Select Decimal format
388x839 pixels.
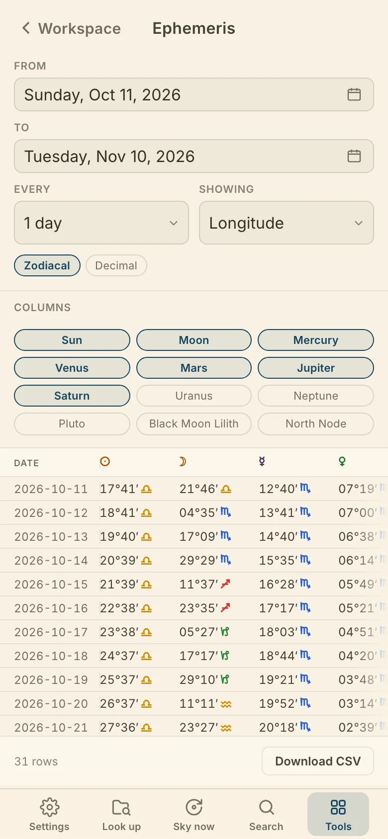pos(116,265)
